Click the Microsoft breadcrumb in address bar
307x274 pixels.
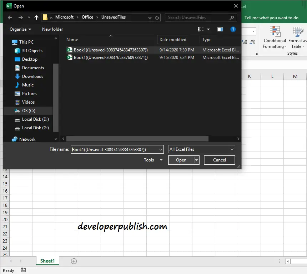pyautogui.click(x=64, y=17)
